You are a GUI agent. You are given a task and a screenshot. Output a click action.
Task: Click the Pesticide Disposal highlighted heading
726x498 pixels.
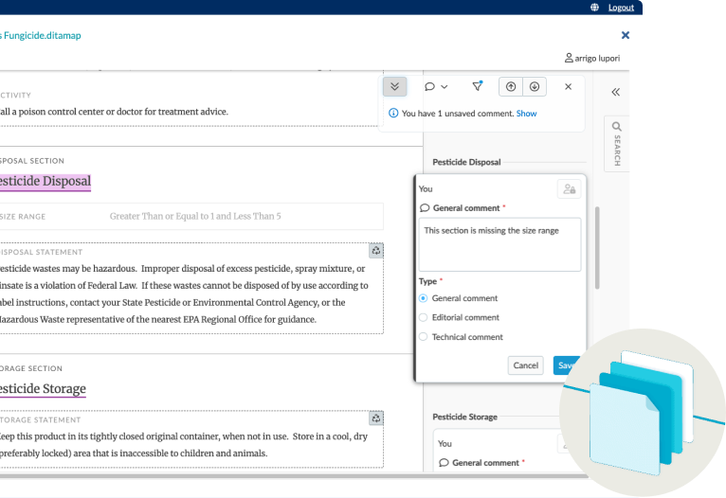[x=45, y=181]
